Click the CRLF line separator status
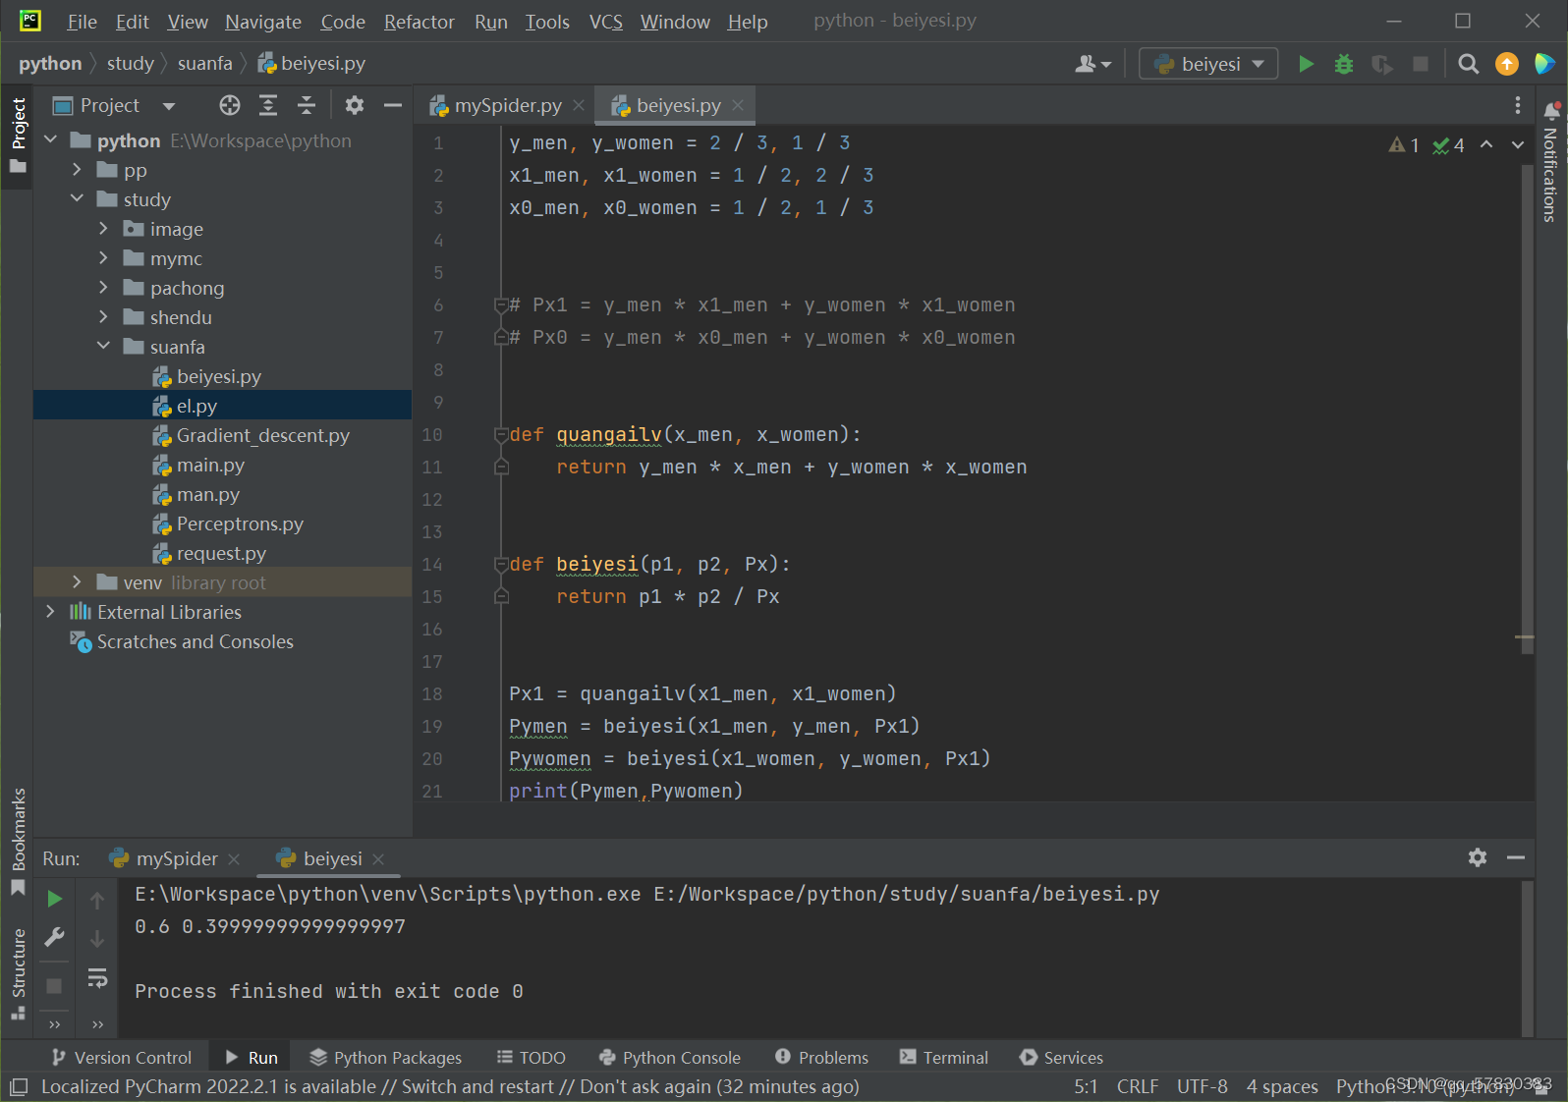1568x1102 pixels. [1138, 1087]
